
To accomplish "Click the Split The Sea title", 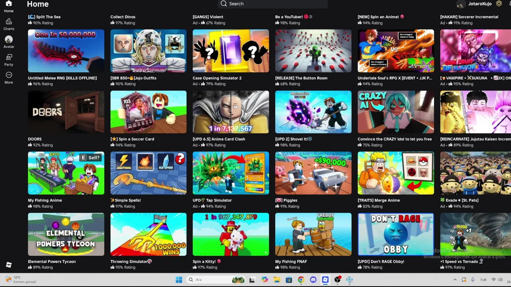I will point(44,17).
